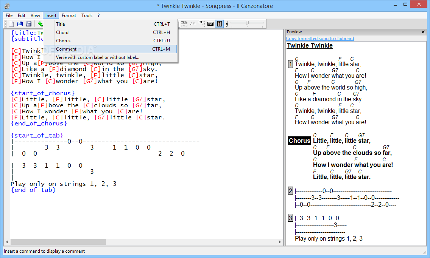The width and height of the screenshot is (430, 258).
Task: Close the open Insert menu
Action: point(51,15)
